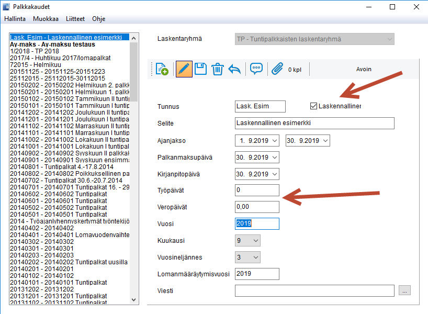
Task: Click the Tunnus input field
Action: [260, 106]
